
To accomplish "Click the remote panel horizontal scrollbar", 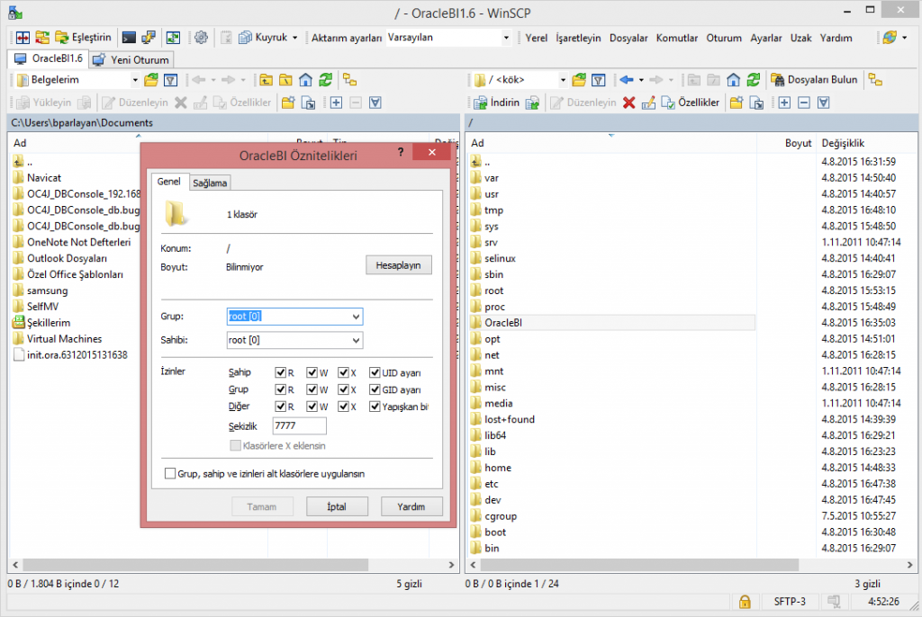I will 640,565.
